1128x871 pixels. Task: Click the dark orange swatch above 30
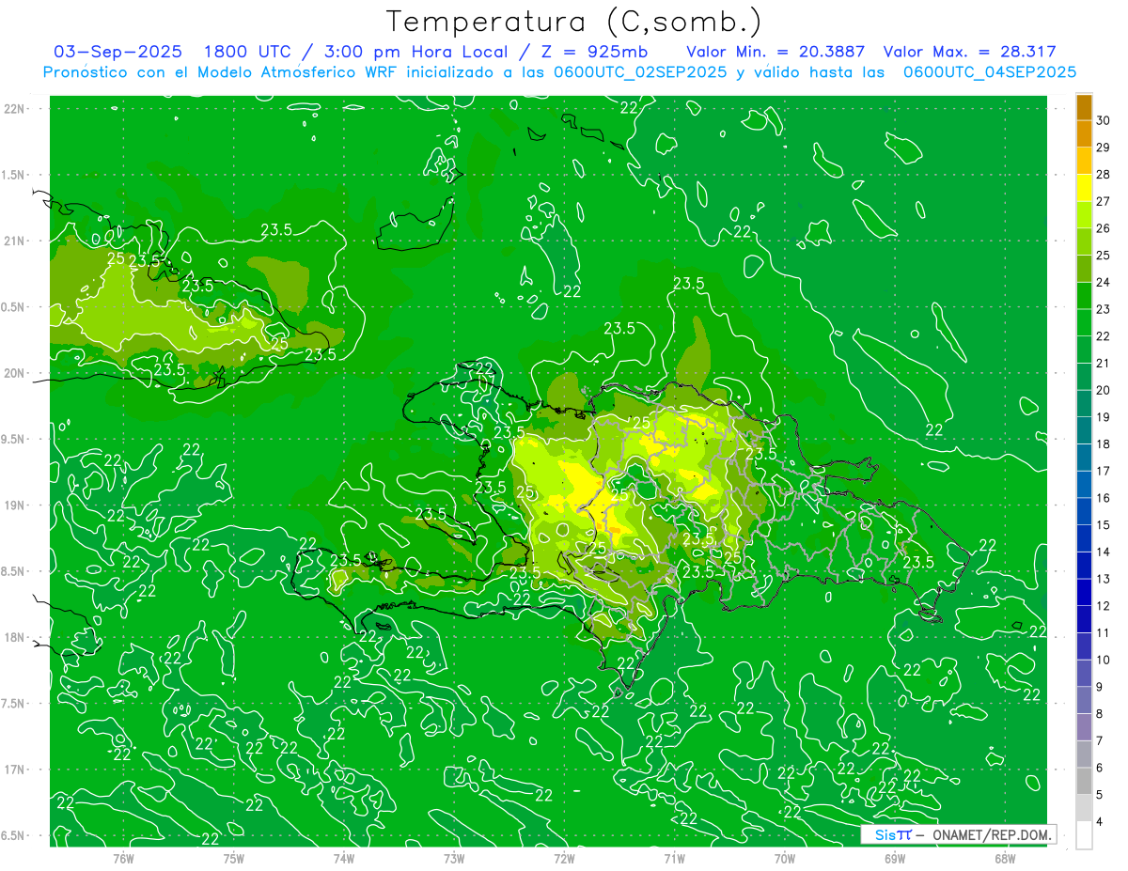(x=1084, y=108)
